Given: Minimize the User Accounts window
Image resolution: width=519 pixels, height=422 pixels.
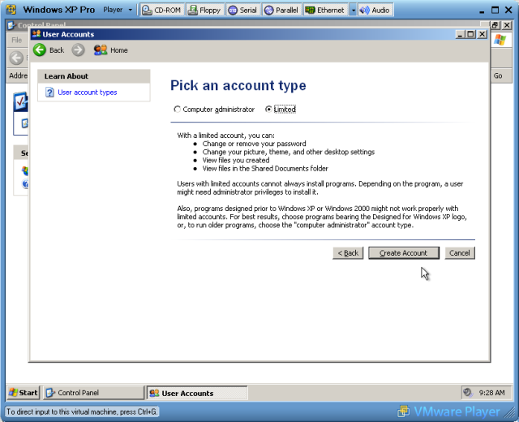Looking at the screenshot, I should pyautogui.click(x=460, y=34).
